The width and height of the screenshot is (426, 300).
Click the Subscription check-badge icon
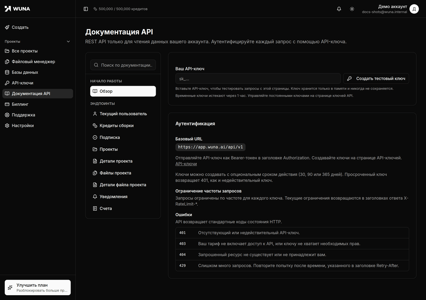95,137
